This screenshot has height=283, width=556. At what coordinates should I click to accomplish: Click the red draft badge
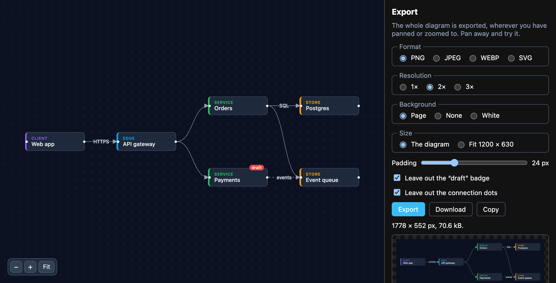click(x=257, y=168)
